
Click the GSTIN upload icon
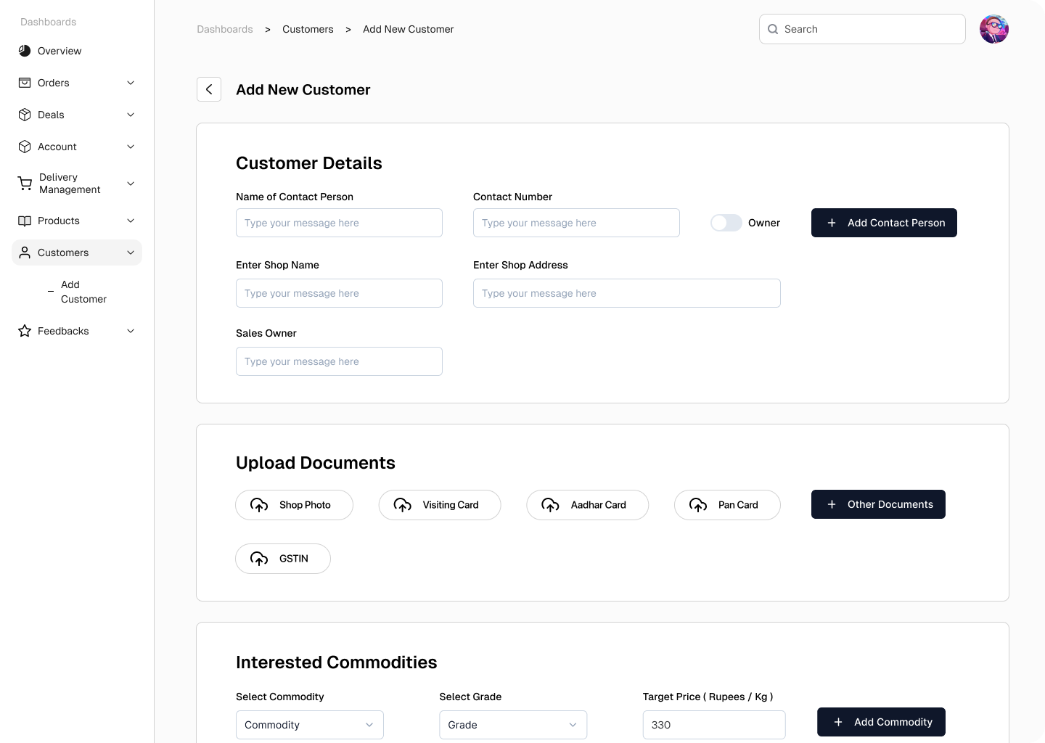pyautogui.click(x=259, y=559)
